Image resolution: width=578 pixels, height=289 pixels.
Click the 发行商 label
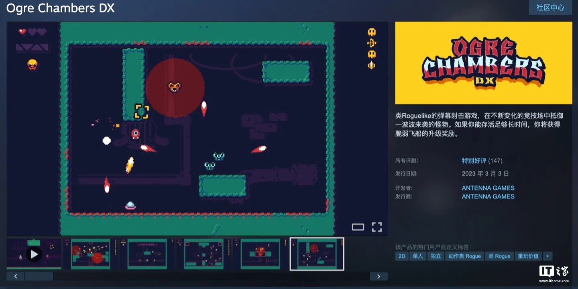[404, 196]
